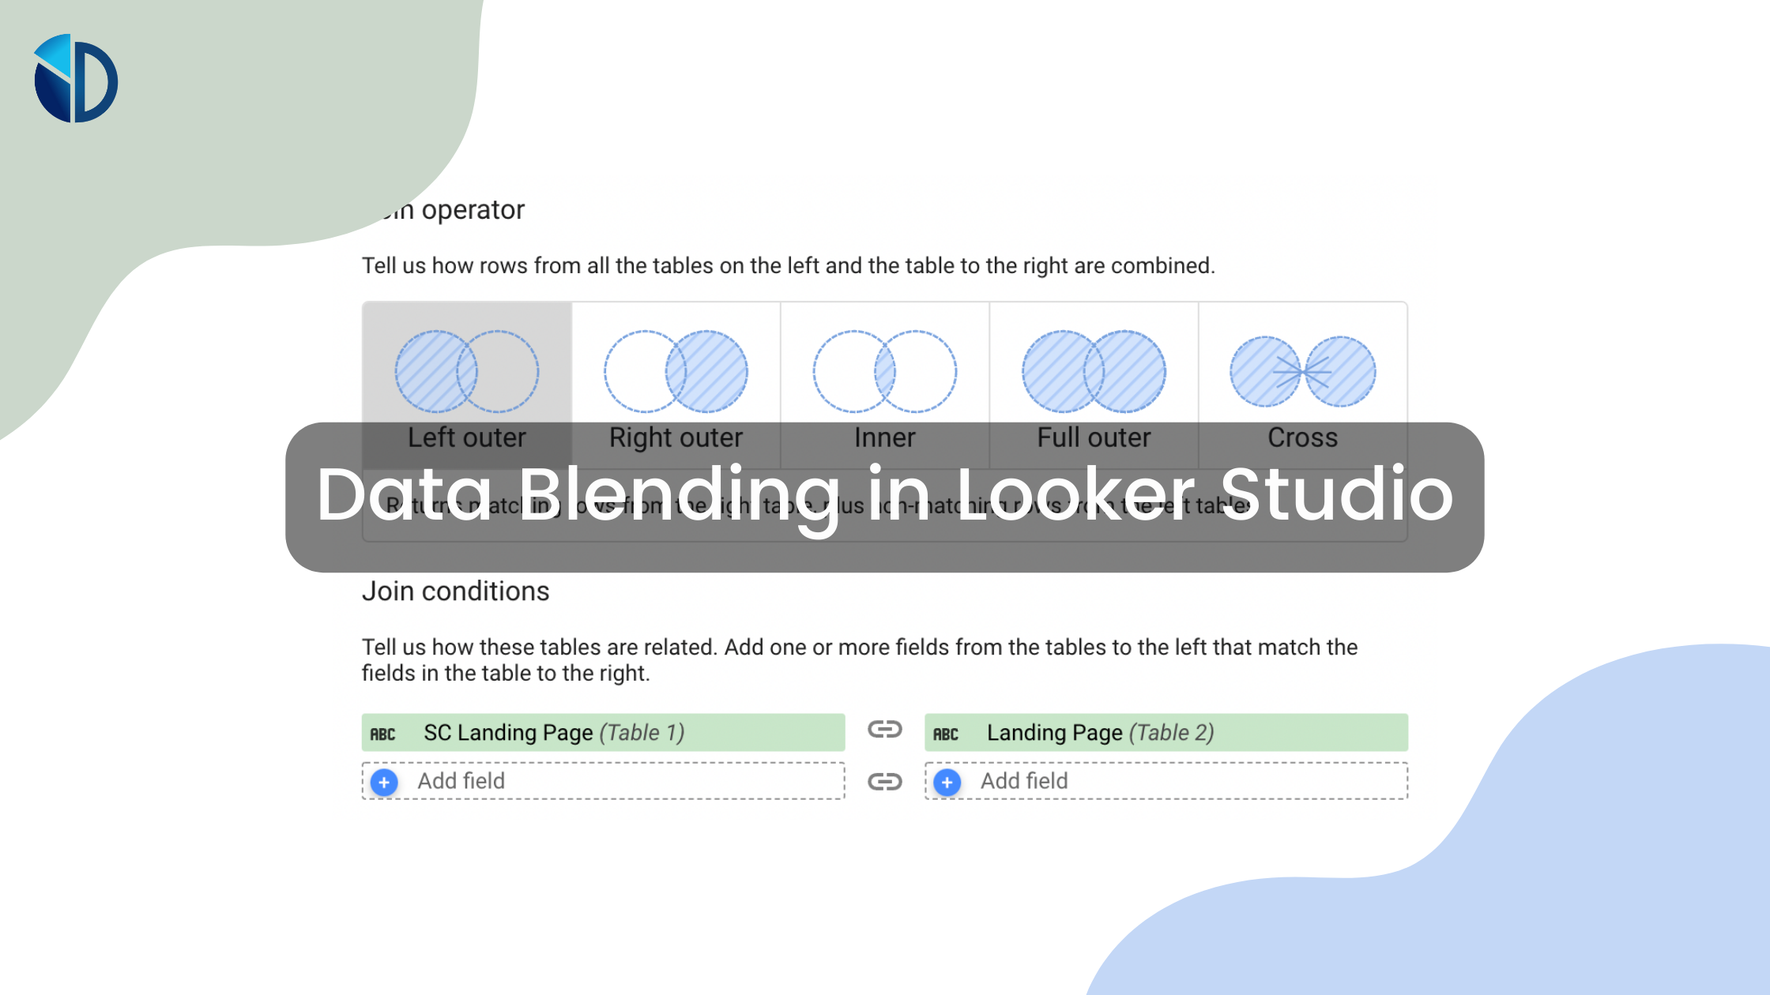Viewport: 1770px width, 995px height.
Task: Click the plus icon next to Add field right
Action: 948,780
